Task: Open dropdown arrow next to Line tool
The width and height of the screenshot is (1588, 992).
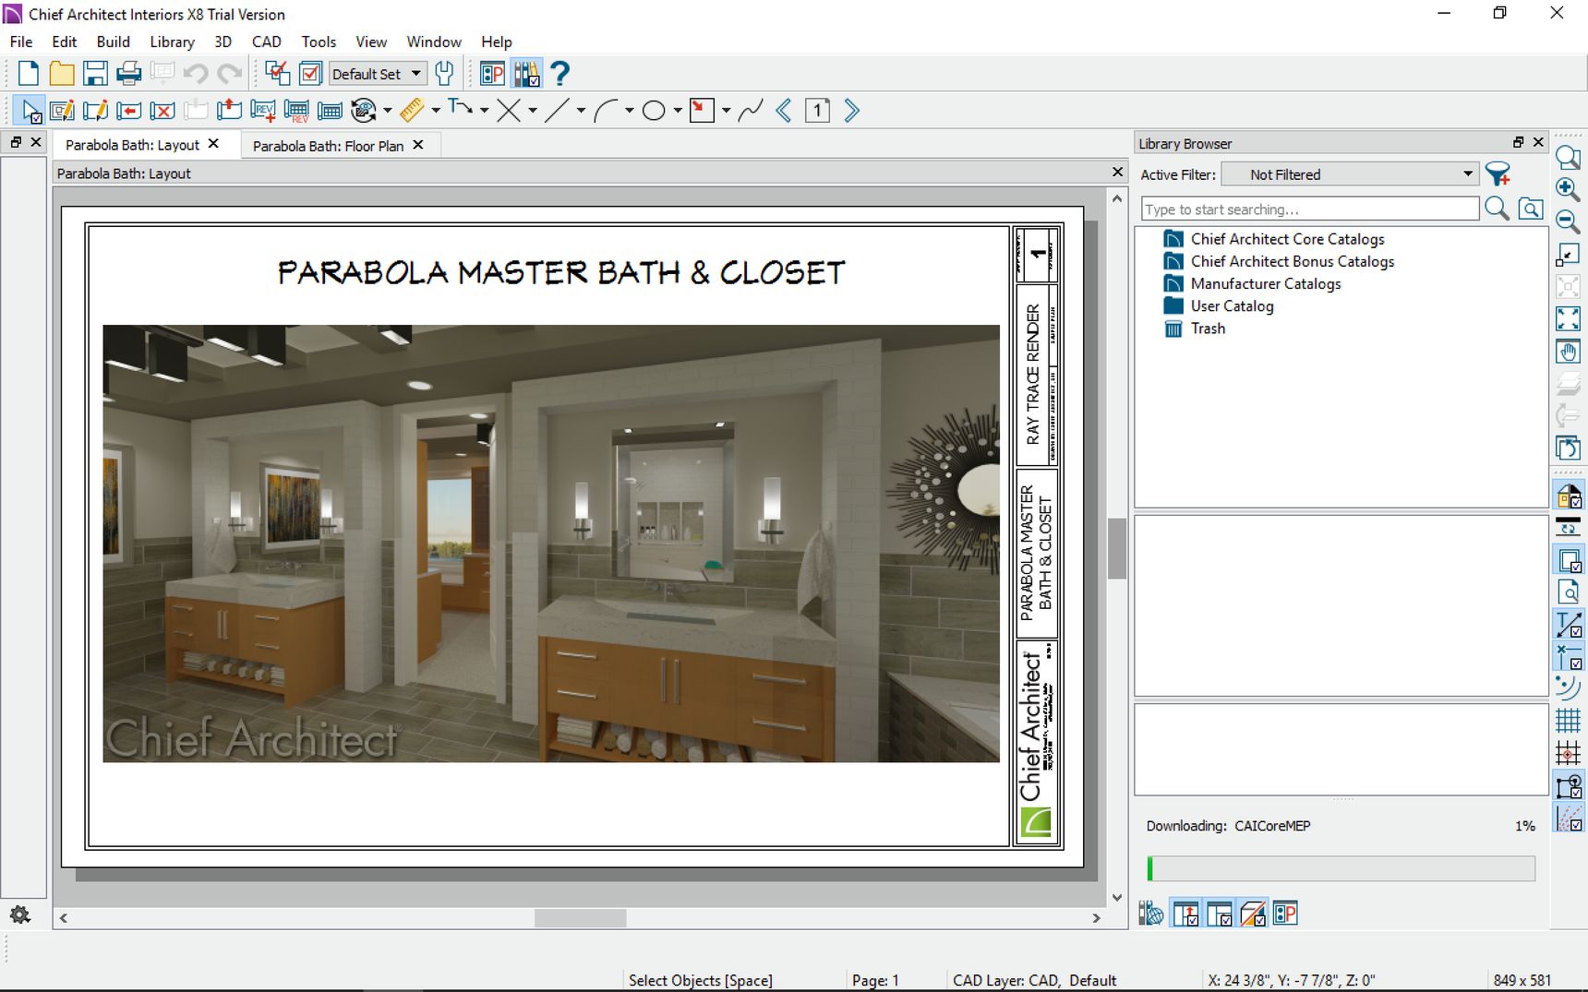Action: (581, 111)
